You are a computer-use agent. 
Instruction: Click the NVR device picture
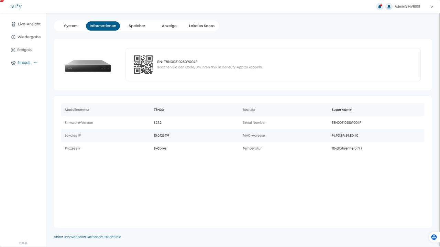[x=88, y=66]
